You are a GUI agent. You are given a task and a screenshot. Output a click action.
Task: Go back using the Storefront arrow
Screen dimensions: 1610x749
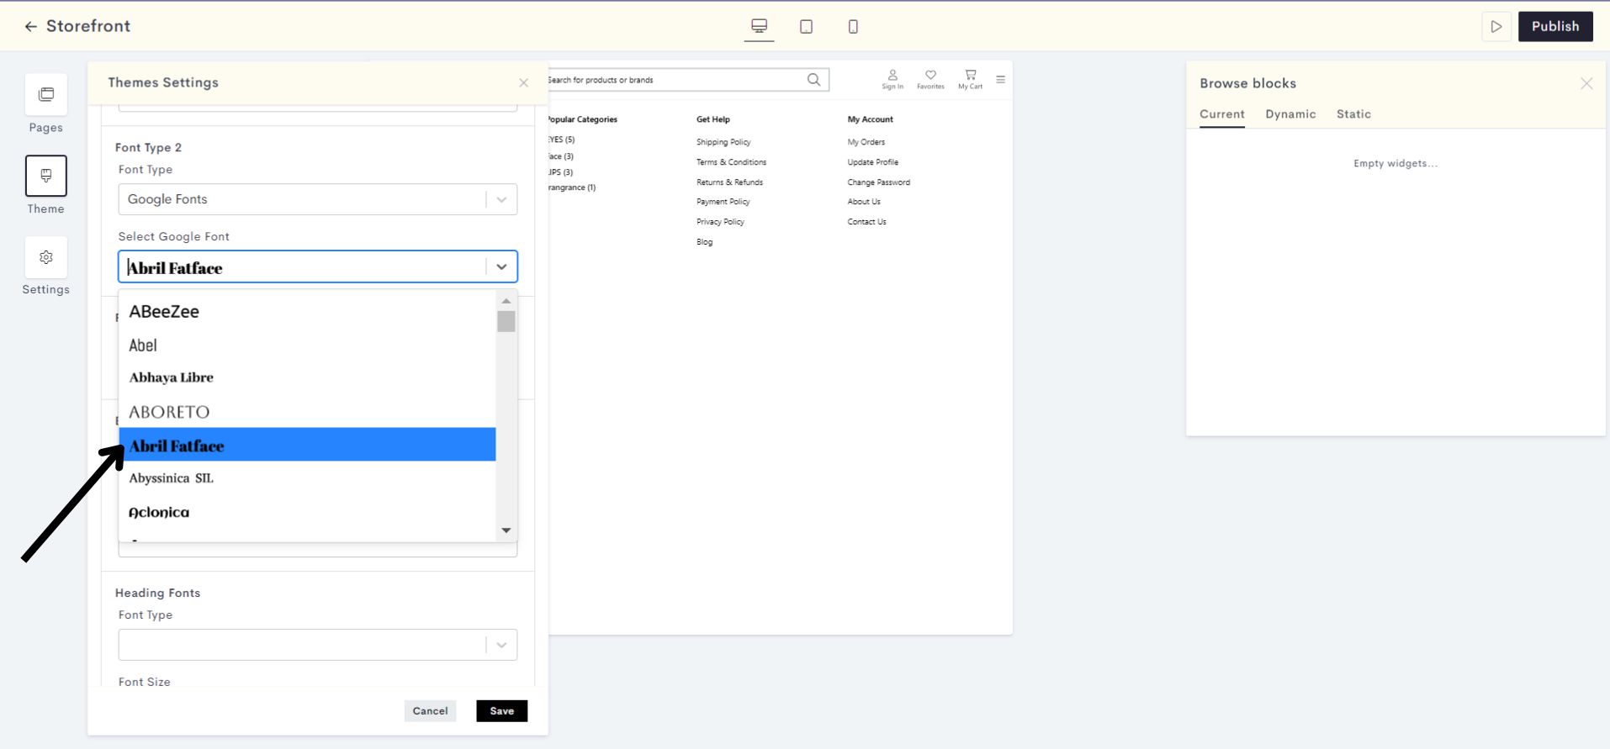tap(31, 27)
